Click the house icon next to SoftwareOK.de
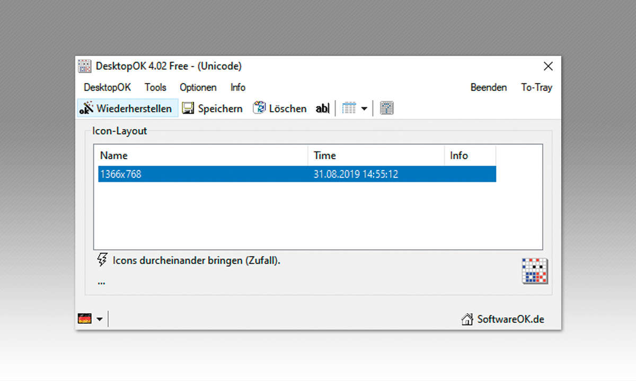The height and width of the screenshot is (381, 636). pos(467,319)
